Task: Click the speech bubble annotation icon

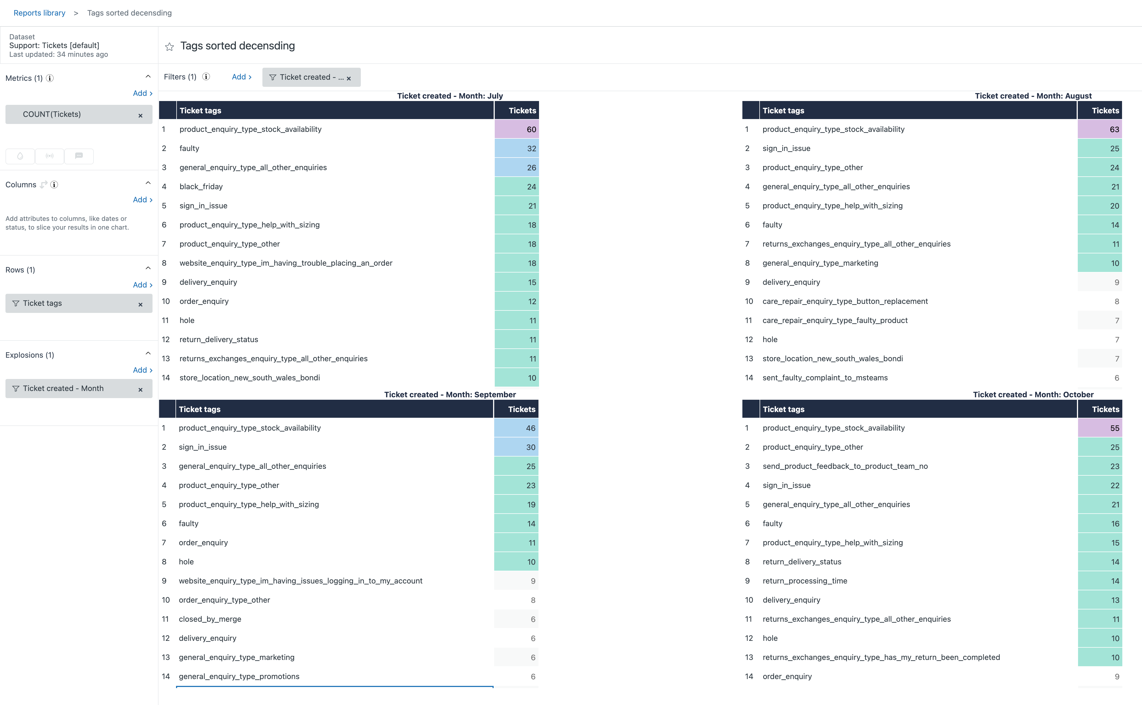Action: click(x=79, y=156)
